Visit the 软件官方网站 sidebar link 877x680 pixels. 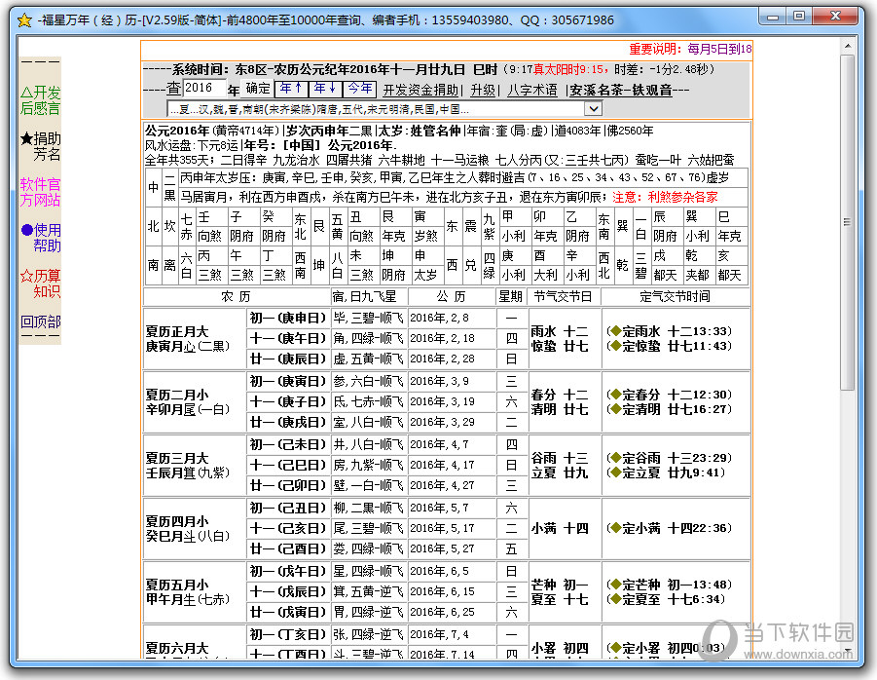40,192
